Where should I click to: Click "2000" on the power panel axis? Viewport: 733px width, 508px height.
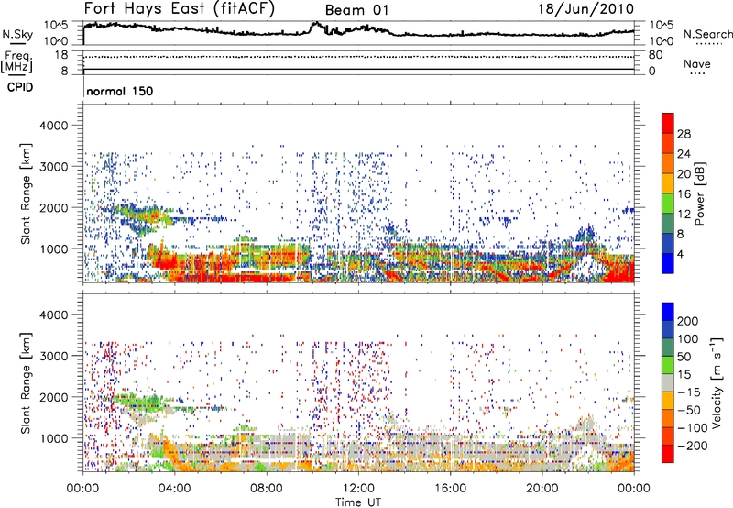tap(53, 207)
